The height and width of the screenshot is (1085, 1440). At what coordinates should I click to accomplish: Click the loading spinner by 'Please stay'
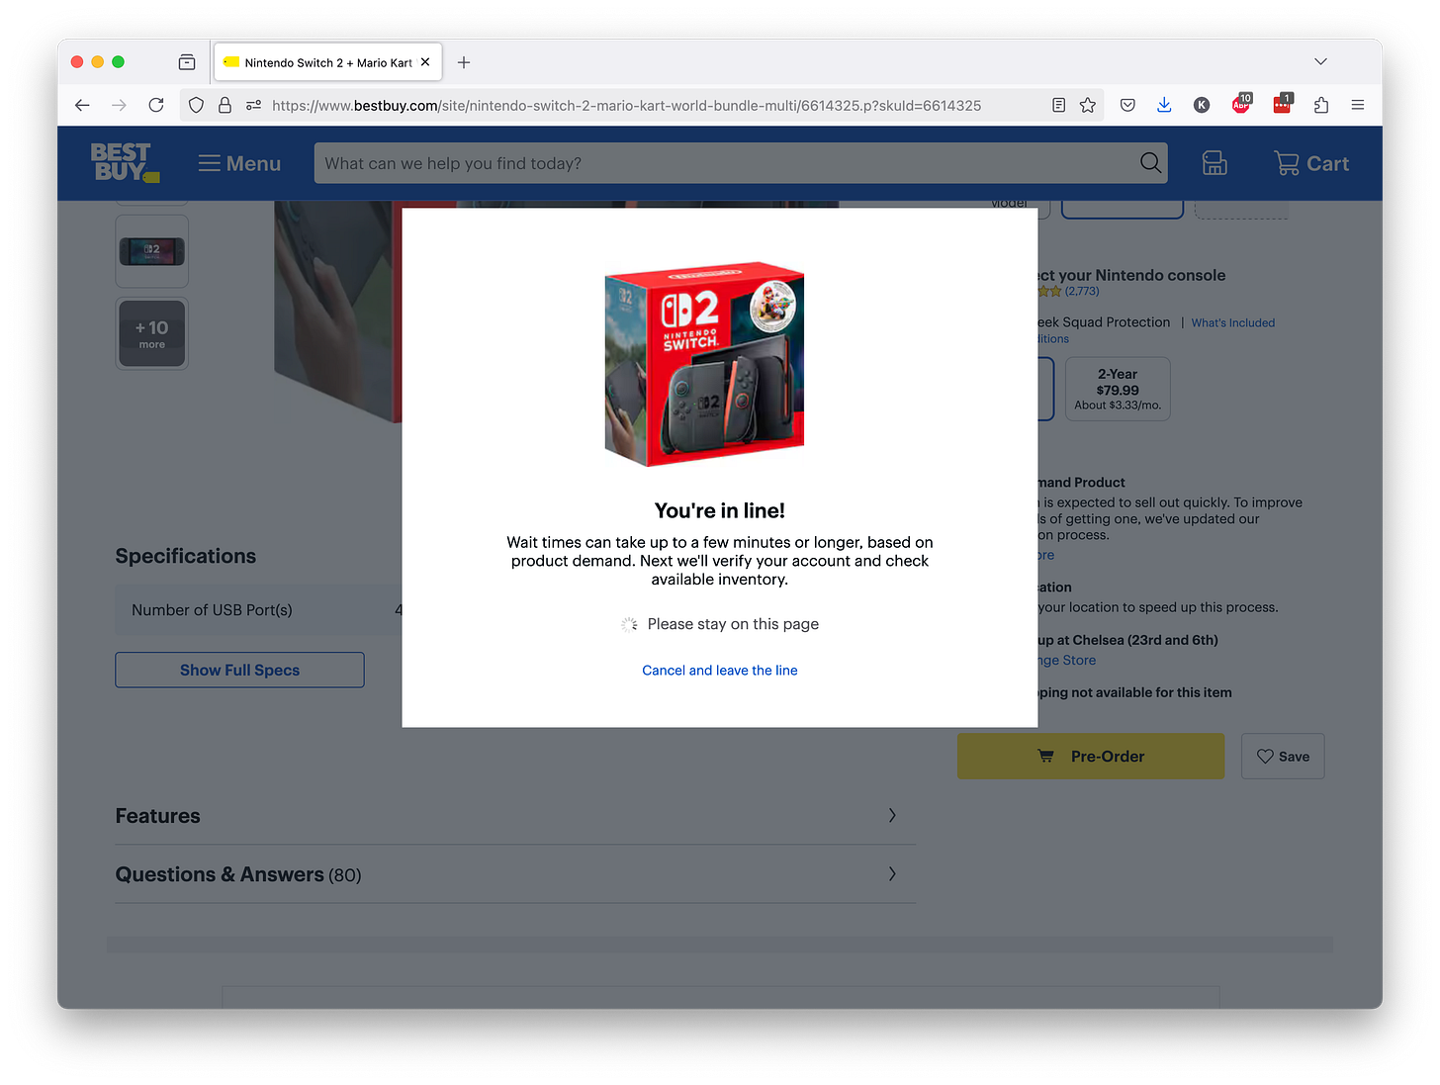tap(629, 624)
